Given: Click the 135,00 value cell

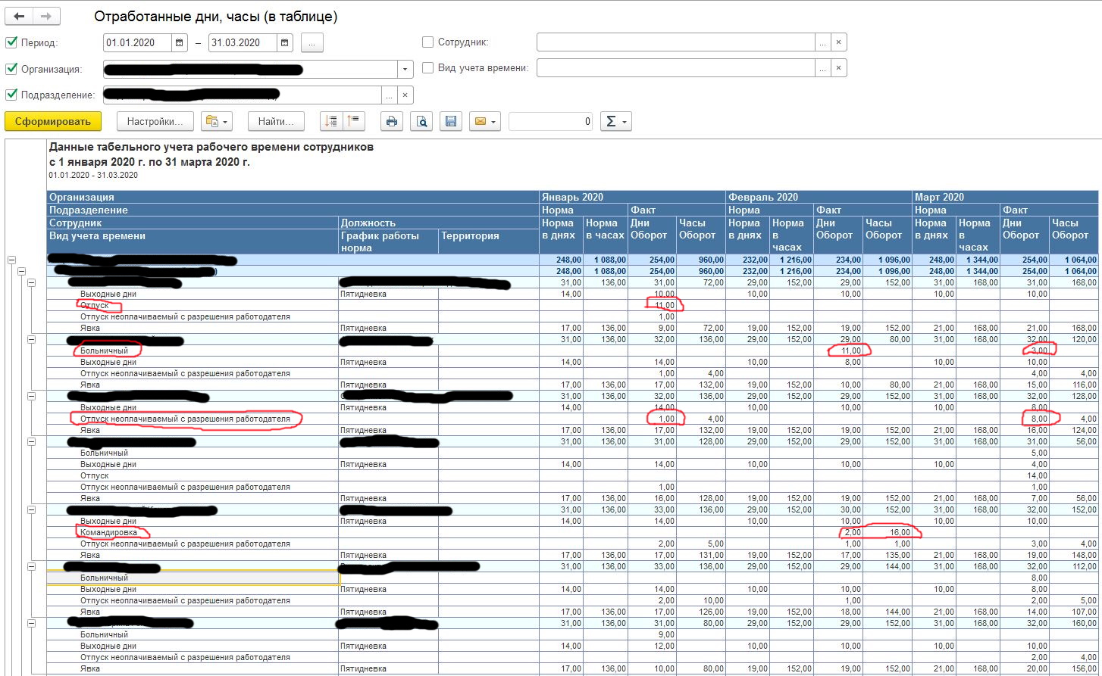Looking at the screenshot, I should tap(887, 555).
